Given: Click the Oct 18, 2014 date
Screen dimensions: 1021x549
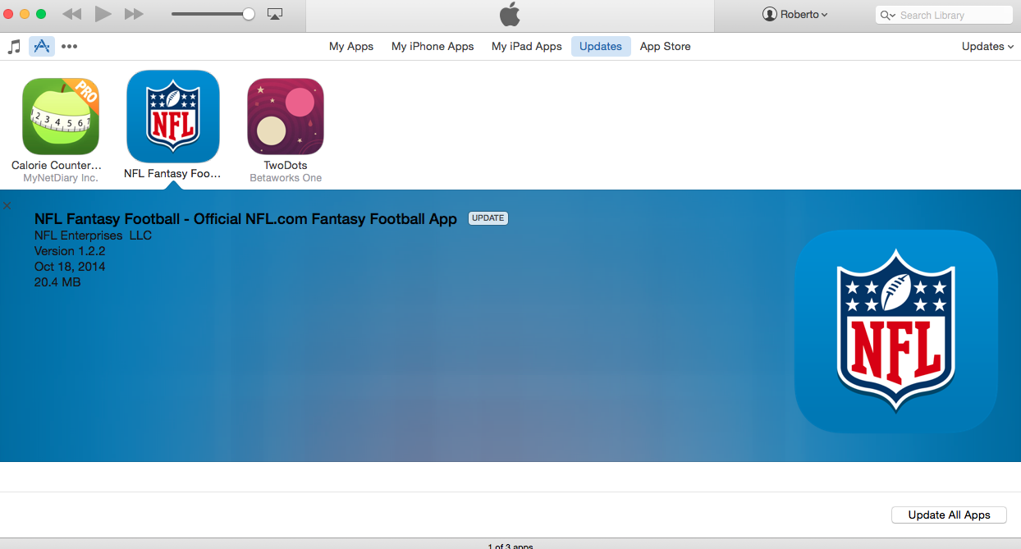Looking at the screenshot, I should coord(70,267).
